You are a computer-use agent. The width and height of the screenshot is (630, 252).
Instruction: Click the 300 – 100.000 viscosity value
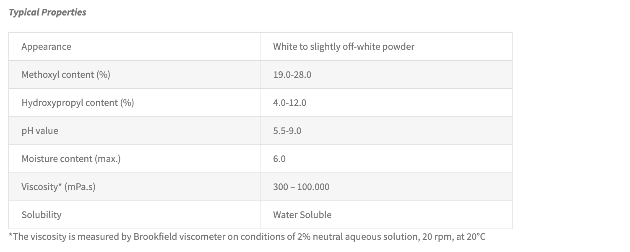click(x=301, y=187)
